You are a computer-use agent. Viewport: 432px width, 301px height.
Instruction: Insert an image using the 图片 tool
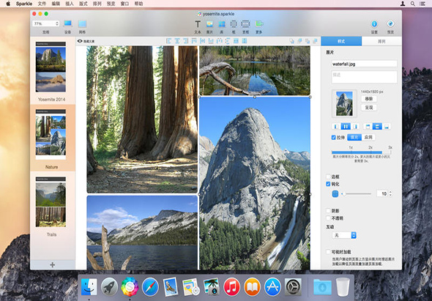[209, 24]
